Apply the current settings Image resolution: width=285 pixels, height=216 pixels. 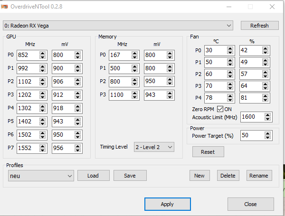(x=168, y=204)
